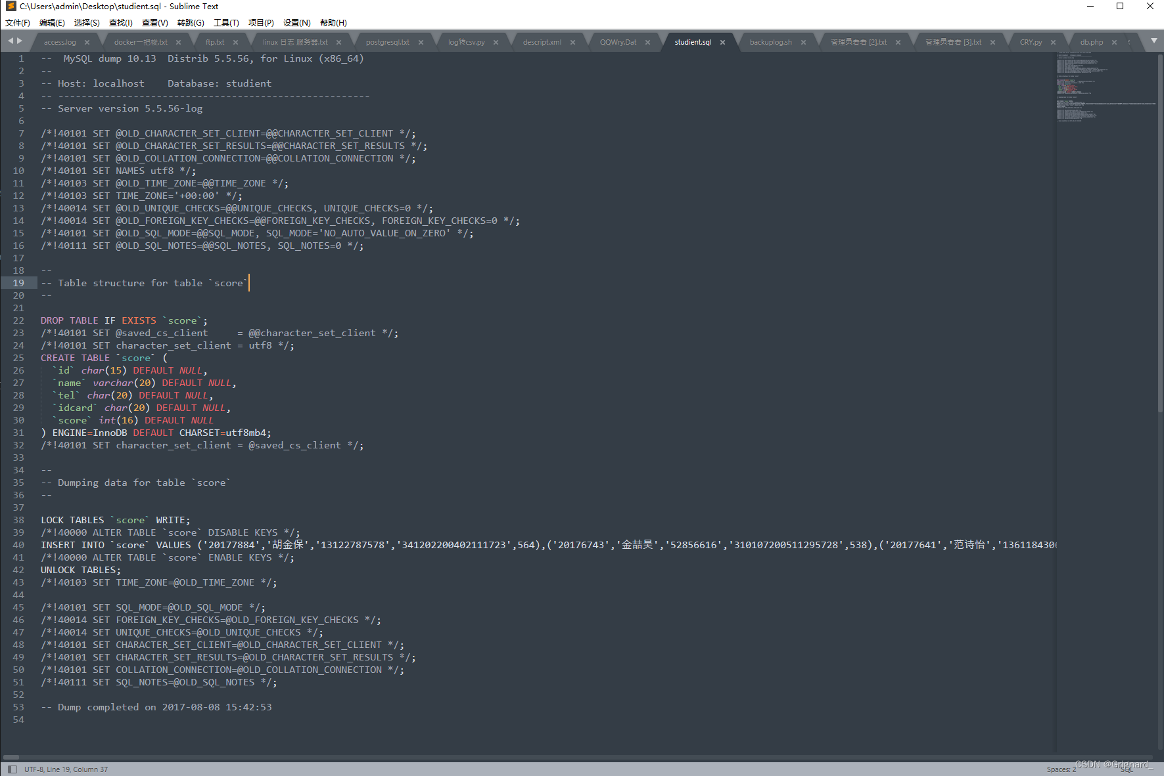Click the INSERT INTO `score` VALUES line

(548, 545)
